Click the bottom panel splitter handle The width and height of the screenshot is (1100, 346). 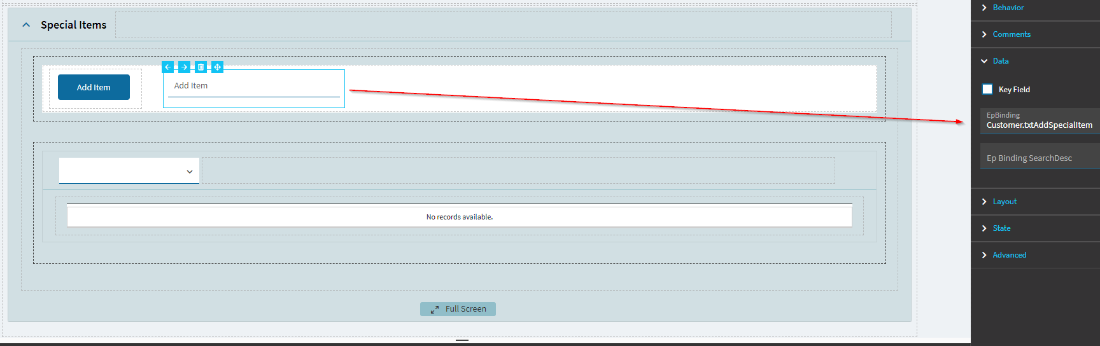tap(462, 340)
